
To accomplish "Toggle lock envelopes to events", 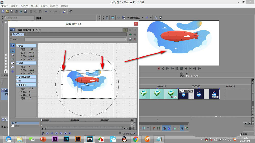I will 182,128.
